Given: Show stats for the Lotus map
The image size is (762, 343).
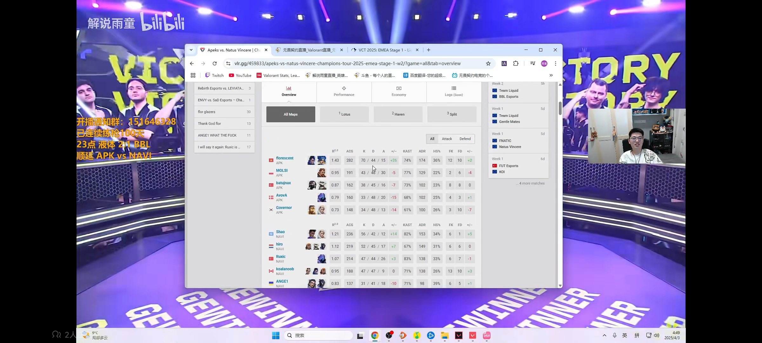Looking at the screenshot, I should click(344, 114).
